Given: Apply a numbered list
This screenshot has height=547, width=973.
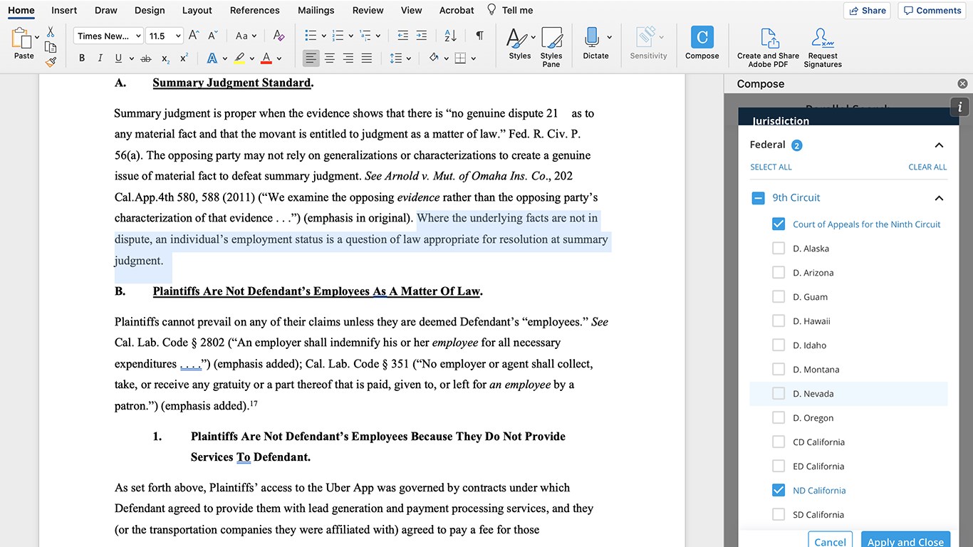Looking at the screenshot, I should coord(338,36).
